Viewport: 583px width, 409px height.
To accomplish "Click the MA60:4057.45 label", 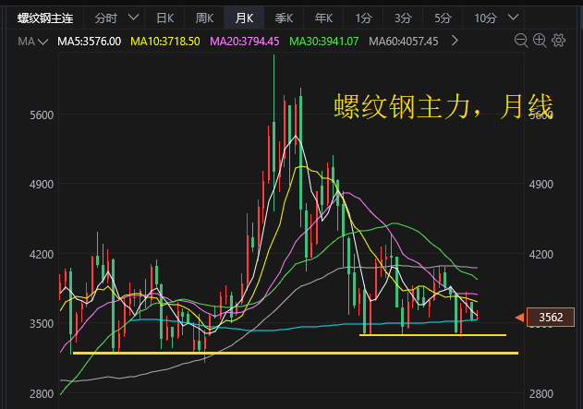I will tap(404, 42).
